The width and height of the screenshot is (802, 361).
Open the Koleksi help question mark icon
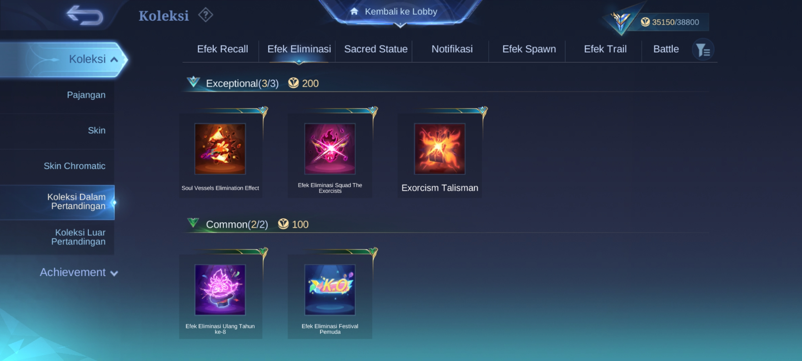click(206, 15)
